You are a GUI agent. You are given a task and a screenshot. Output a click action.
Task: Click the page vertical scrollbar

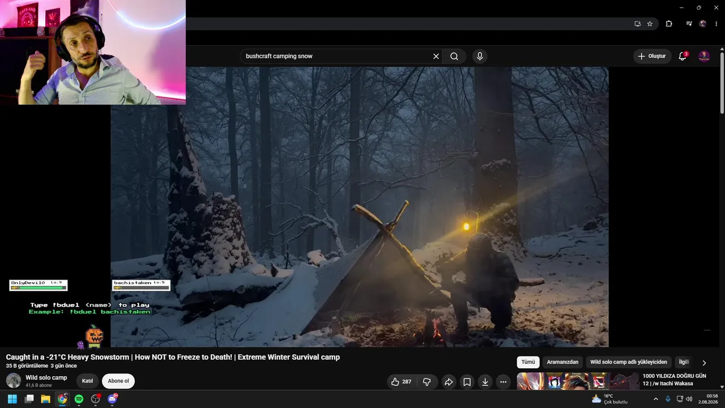pos(722,83)
